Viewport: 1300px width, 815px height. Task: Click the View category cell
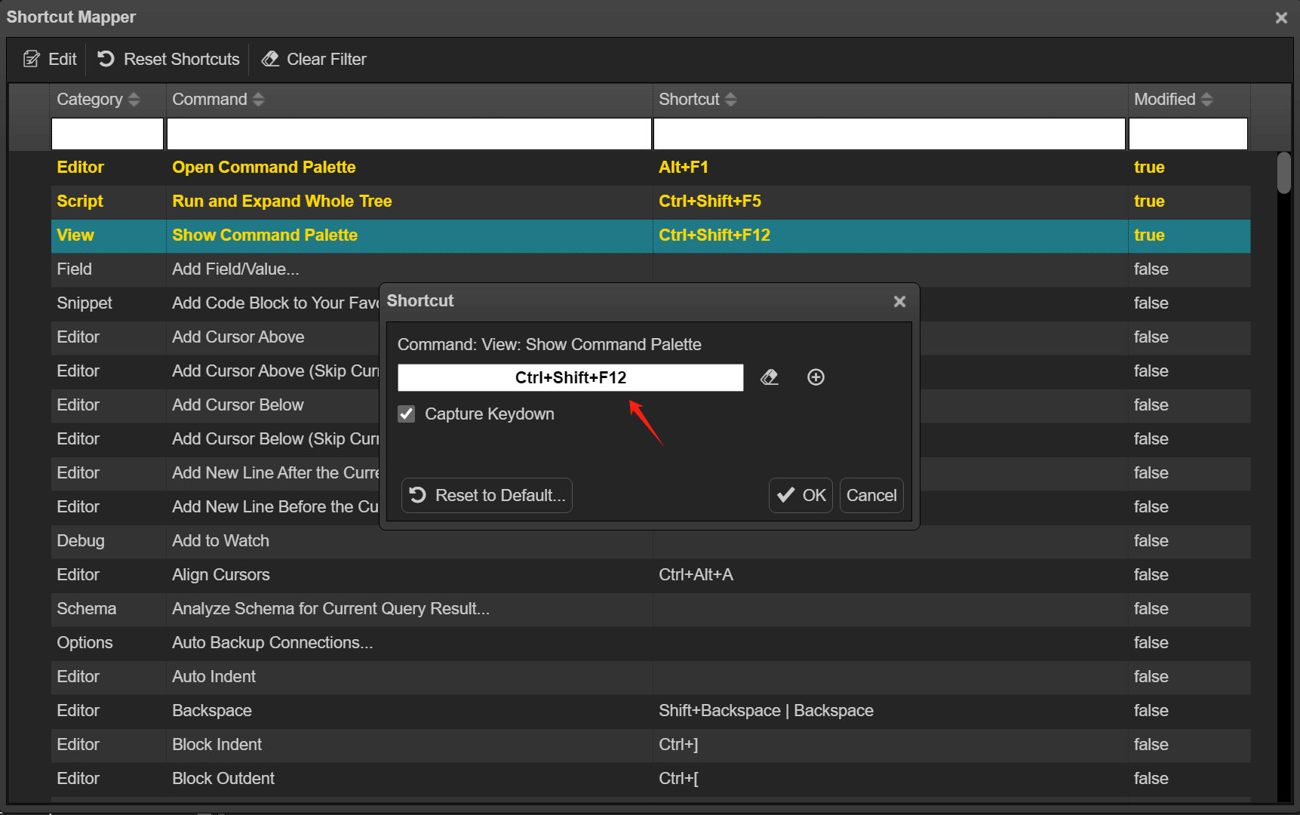click(x=109, y=235)
